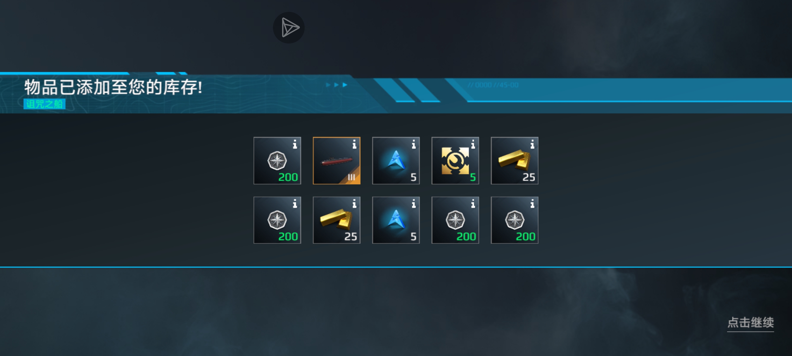The image size is (792, 356).
Task: Select second-row fourth compass token 200
Action: (455, 220)
